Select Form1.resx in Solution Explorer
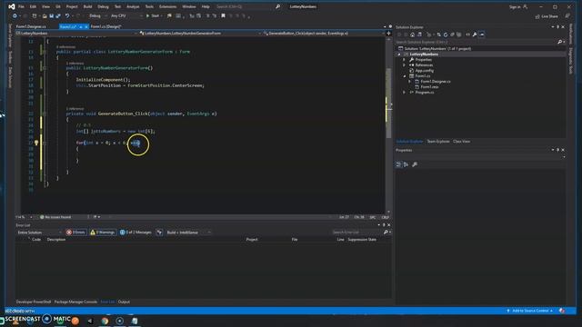582x327 pixels. pyautogui.click(x=429, y=87)
